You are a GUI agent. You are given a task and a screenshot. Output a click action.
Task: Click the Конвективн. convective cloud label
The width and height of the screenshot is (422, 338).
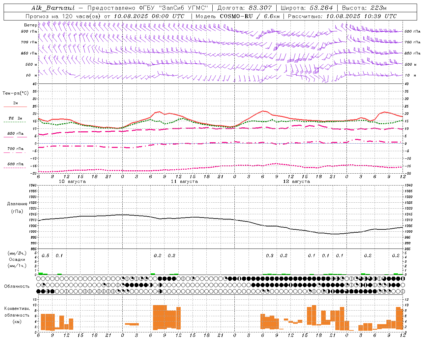tap(17, 309)
